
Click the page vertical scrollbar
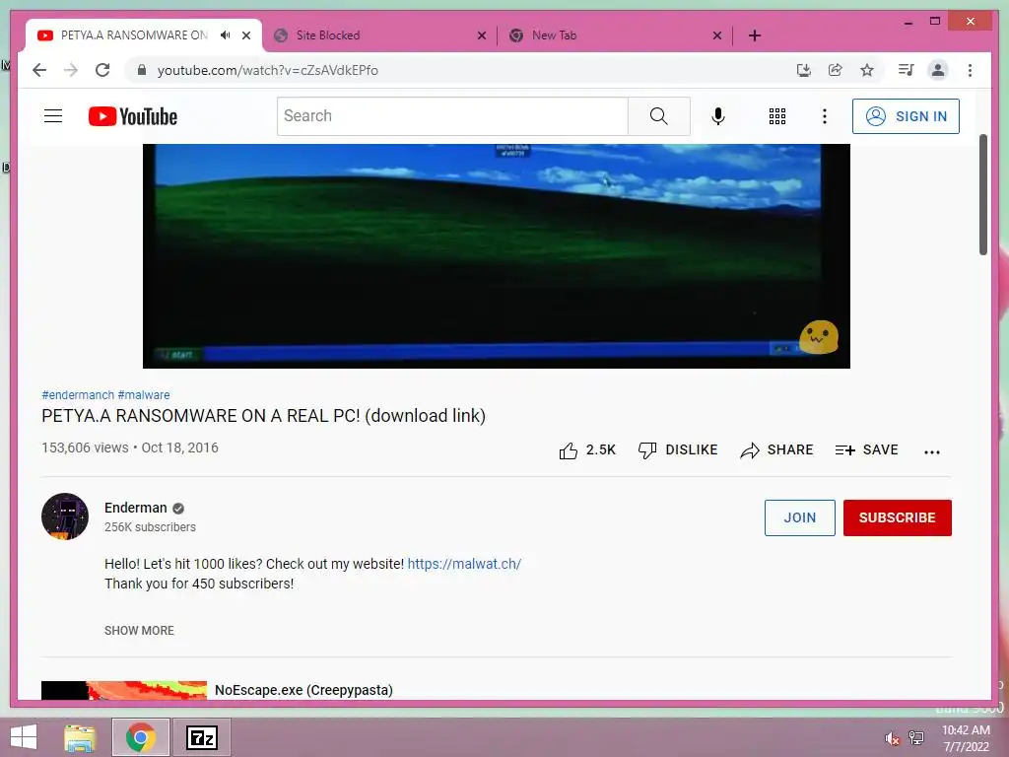pos(982,194)
